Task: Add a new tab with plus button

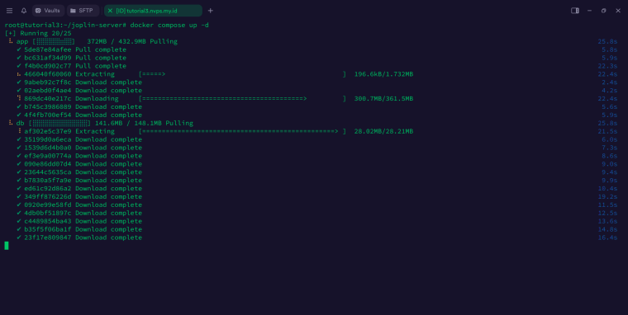Action: tap(210, 11)
